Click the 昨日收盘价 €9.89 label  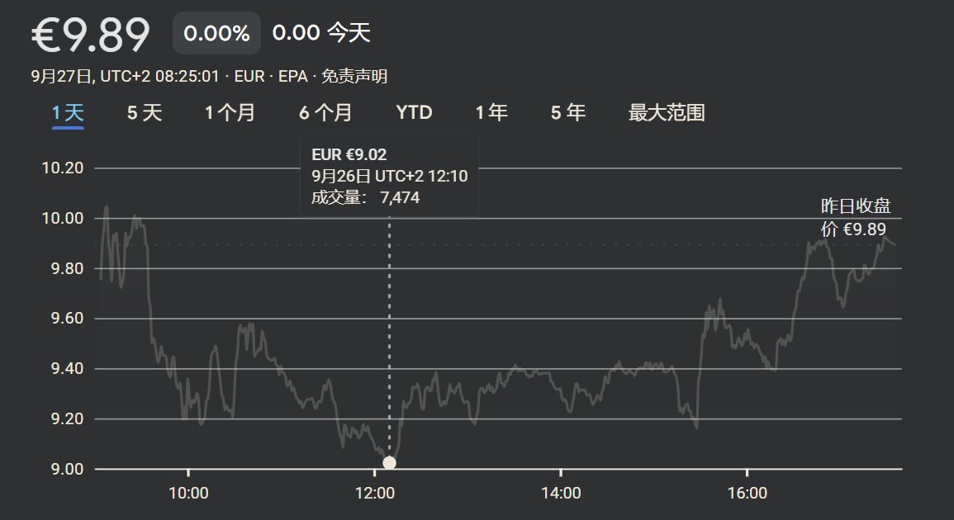[856, 217]
